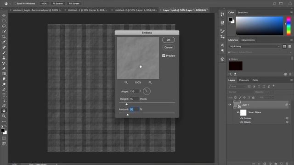Toggle Clouds filter visibility eye
Viewport: 294px width, 165px height.
pos(242,122)
